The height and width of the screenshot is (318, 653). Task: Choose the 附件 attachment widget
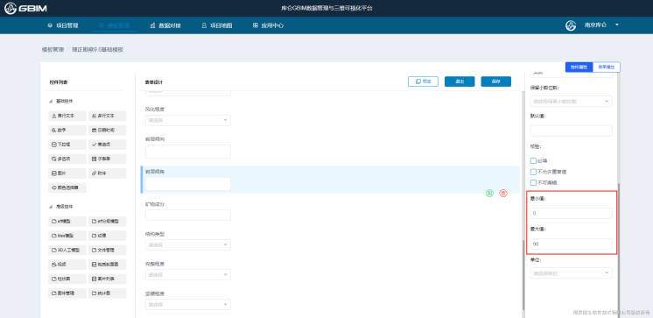(x=108, y=173)
